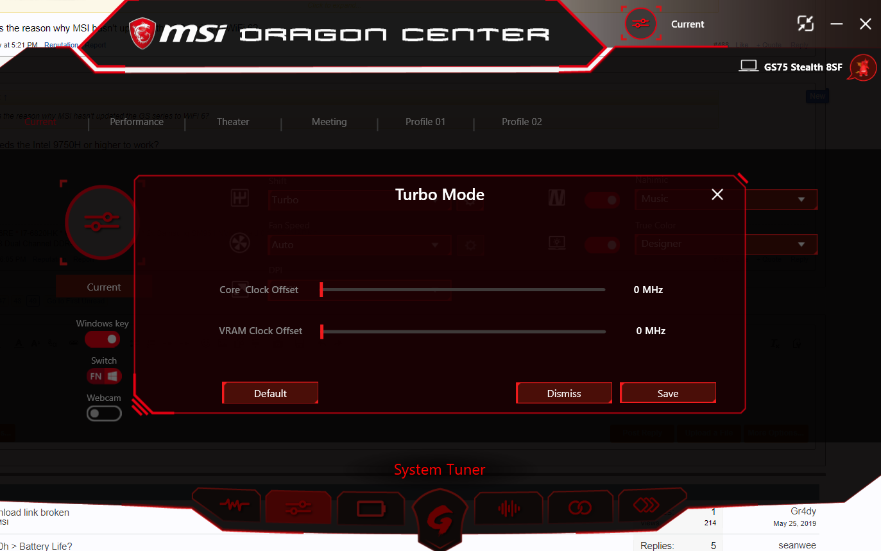The height and width of the screenshot is (551, 881).
Task: Open the Voice waveform icon in bottom bar
Action: (x=509, y=509)
